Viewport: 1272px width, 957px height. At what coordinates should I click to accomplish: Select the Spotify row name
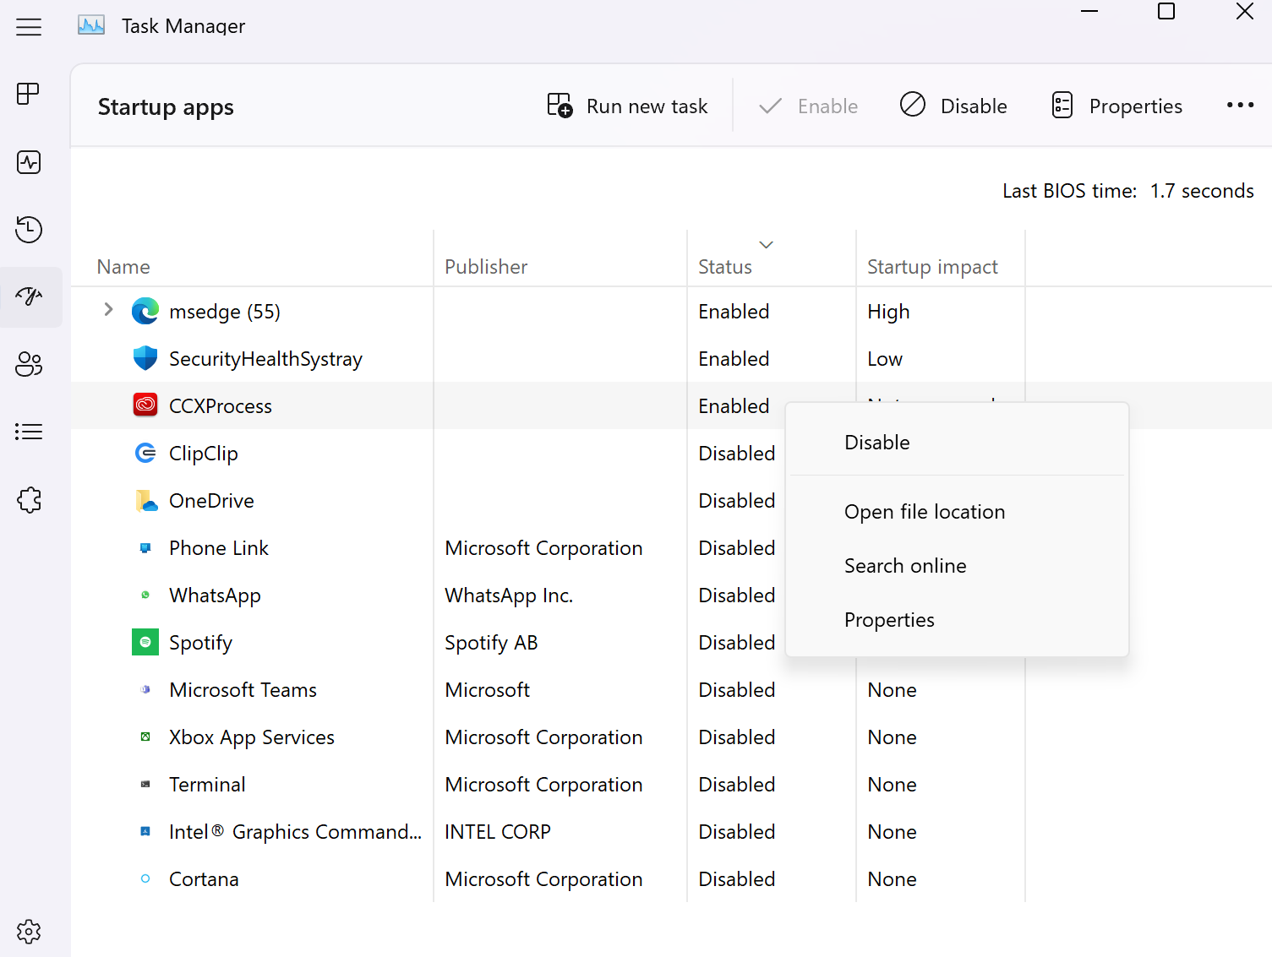pos(200,643)
